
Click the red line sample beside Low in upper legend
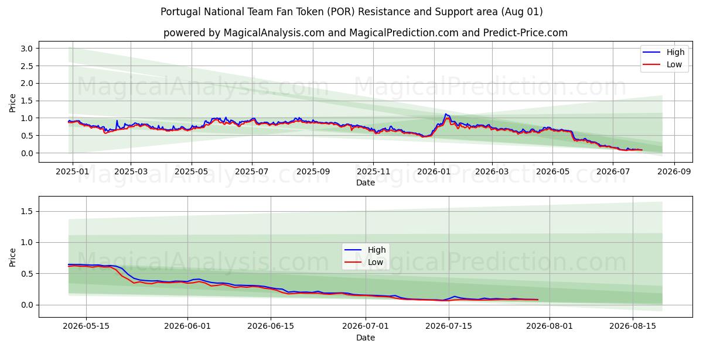coord(652,65)
